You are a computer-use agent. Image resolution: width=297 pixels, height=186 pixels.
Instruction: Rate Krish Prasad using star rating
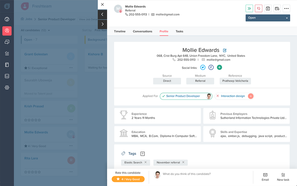pos(32,120)
